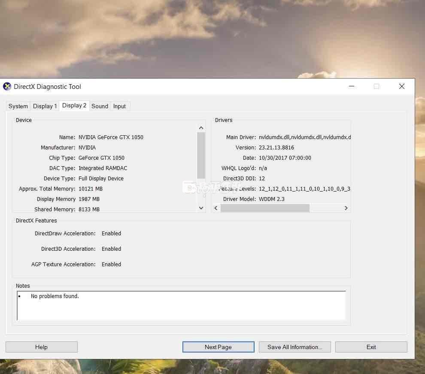The image size is (425, 374).
Task: Click driver version 23.21.13.8816
Action: (276, 148)
